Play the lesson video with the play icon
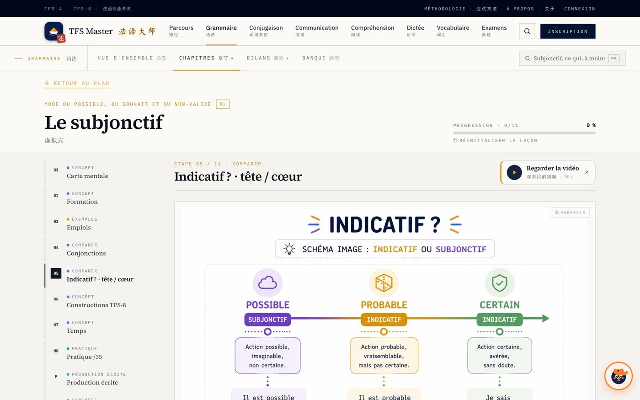 (x=514, y=172)
